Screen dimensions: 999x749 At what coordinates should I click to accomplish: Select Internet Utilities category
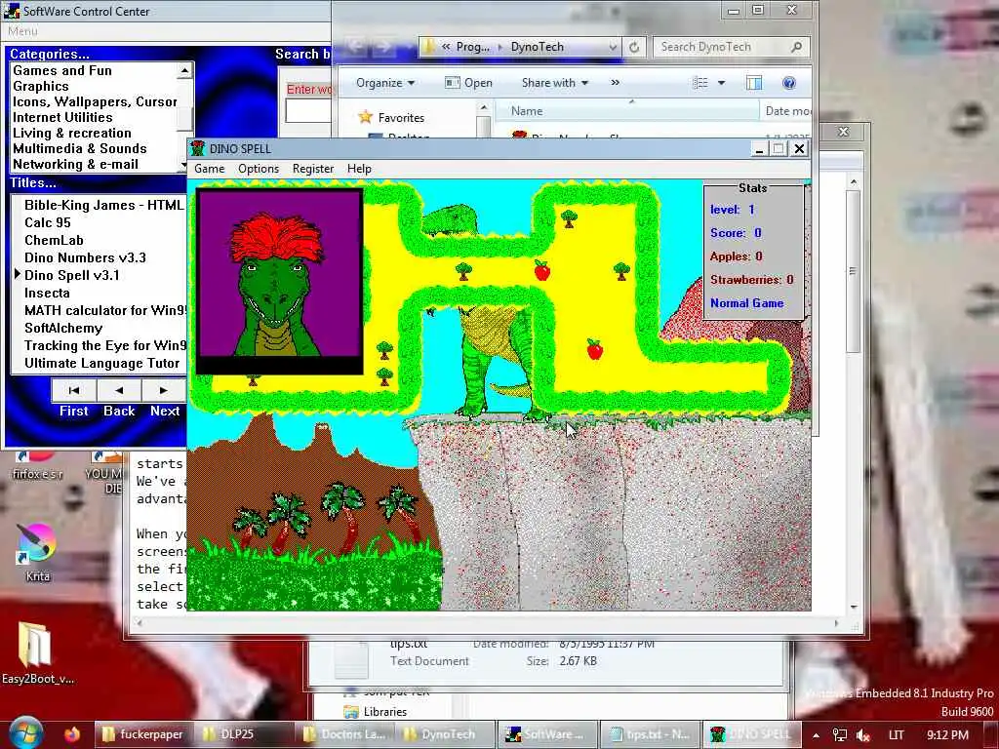tap(62, 117)
